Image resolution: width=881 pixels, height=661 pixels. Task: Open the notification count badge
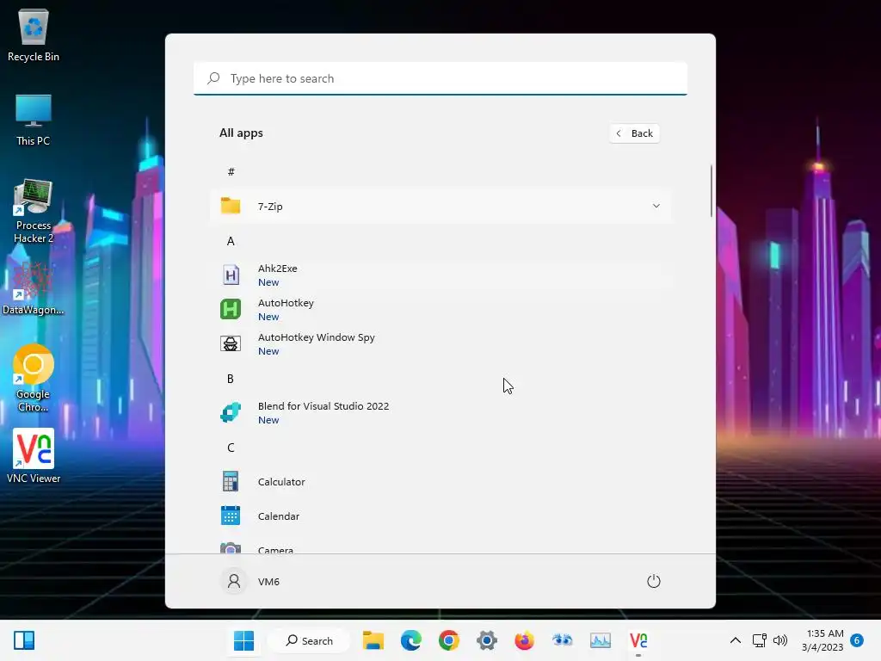(x=857, y=640)
